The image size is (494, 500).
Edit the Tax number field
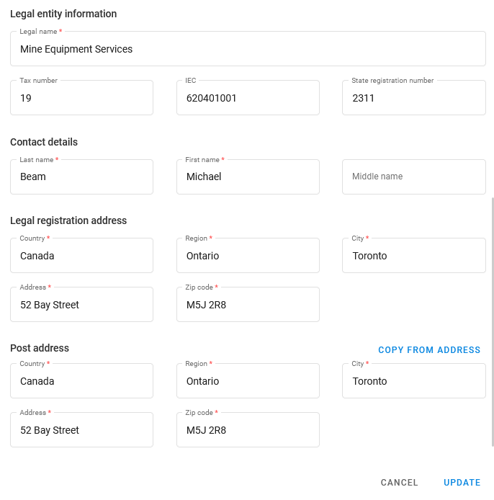coord(81,98)
